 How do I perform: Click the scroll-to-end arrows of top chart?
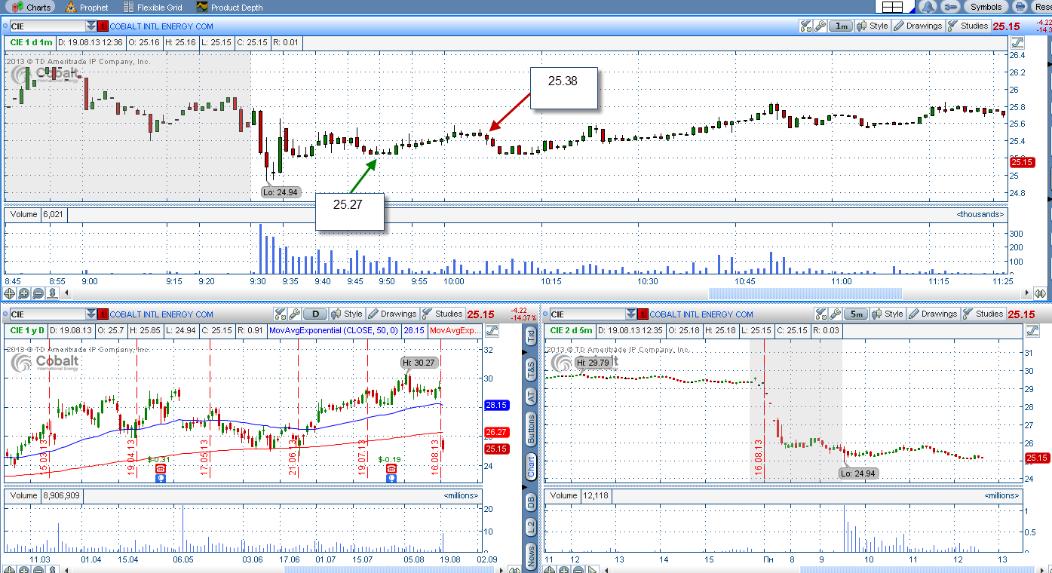coord(1040,293)
